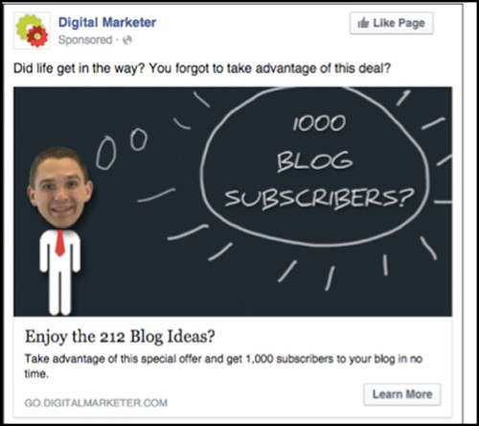Click the man's face in ad image
Screen dimensions: 479x426
pos(60,189)
